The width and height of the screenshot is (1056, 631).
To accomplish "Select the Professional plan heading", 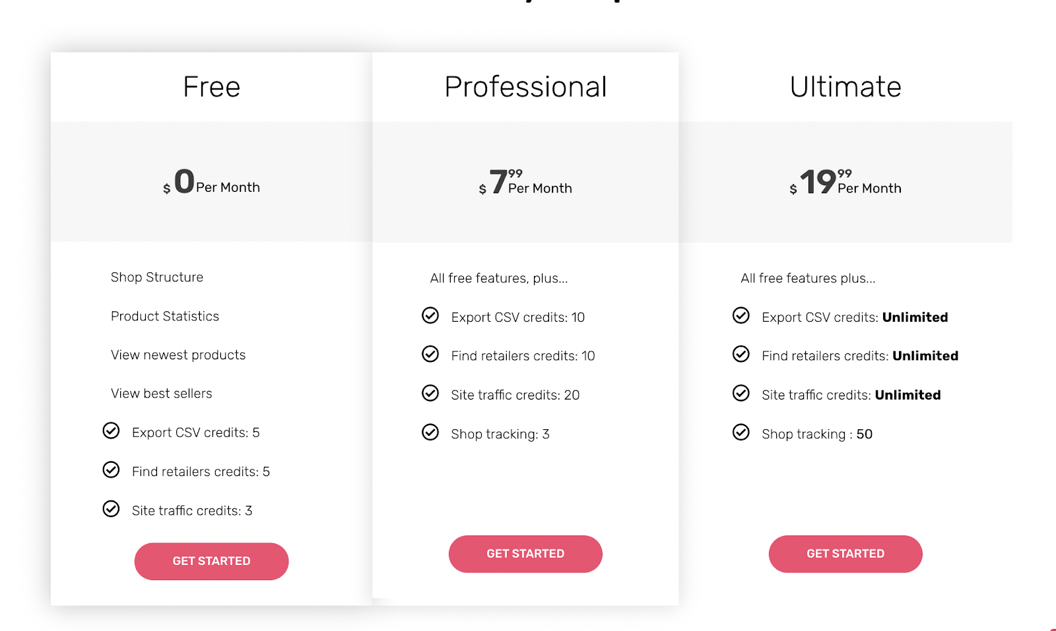I will [525, 87].
